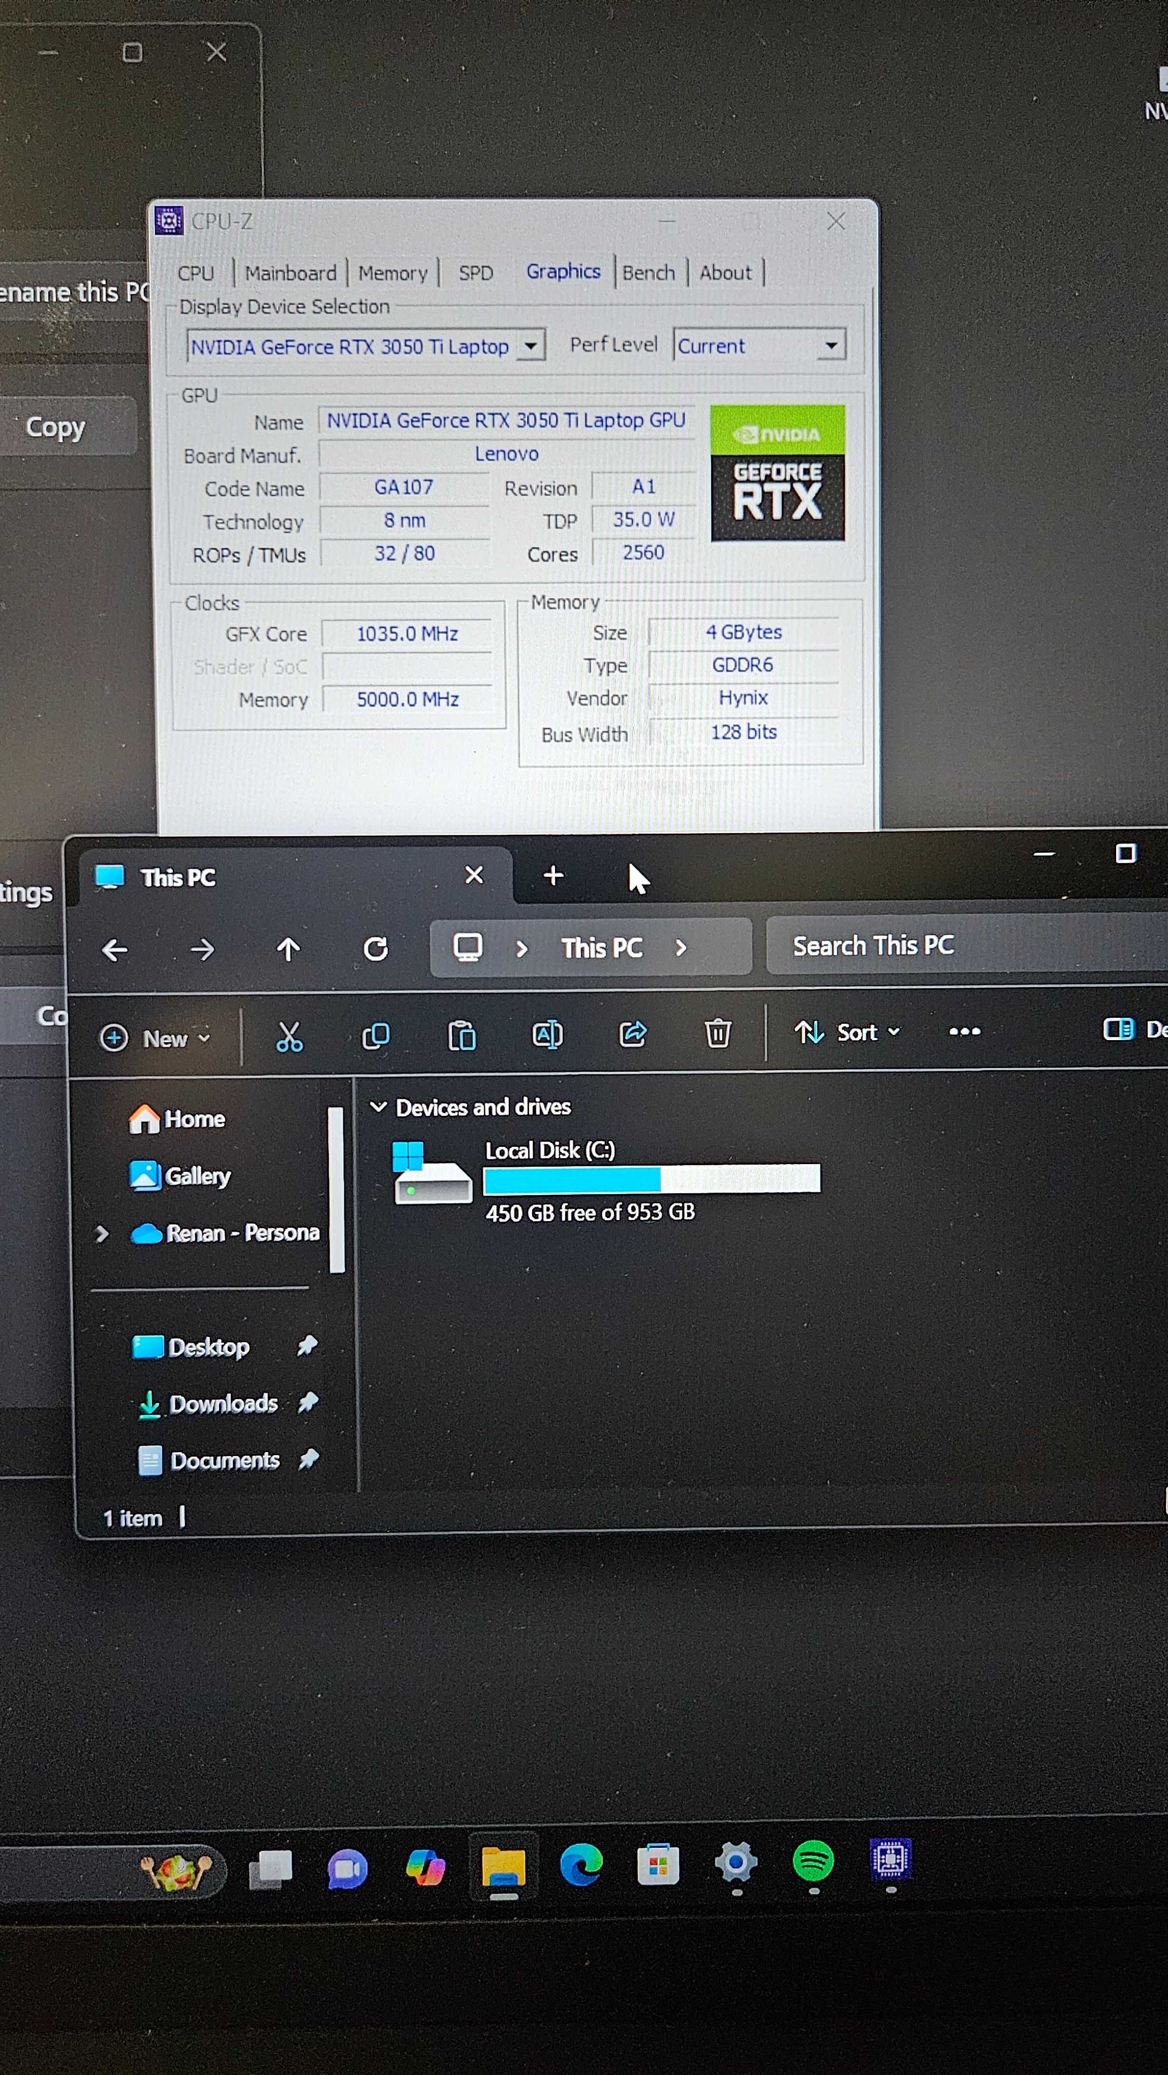
Task: Open File Explorer icon in taskbar
Action: point(504,1867)
